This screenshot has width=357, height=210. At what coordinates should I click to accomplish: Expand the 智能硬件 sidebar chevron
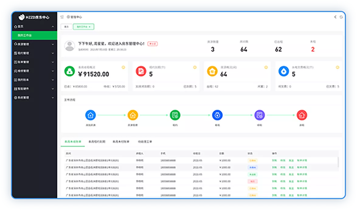[x=53, y=89]
